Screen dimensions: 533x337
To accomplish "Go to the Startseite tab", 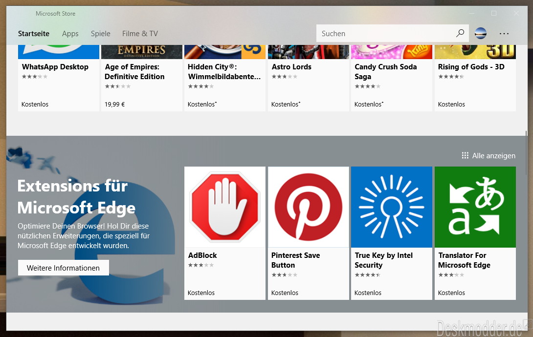I will point(34,34).
